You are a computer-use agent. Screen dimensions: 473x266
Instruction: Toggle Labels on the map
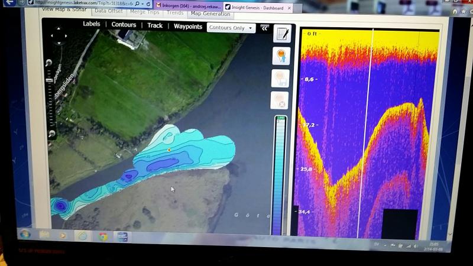point(91,24)
